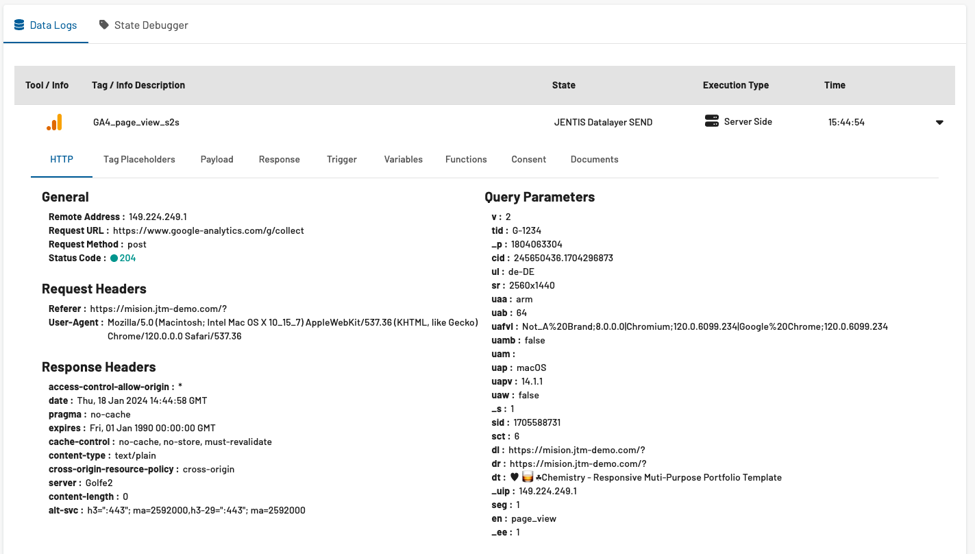Click the cross-origin-resource-policy cross-origin value
This screenshot has width=975, height=554.
[208, 469]
